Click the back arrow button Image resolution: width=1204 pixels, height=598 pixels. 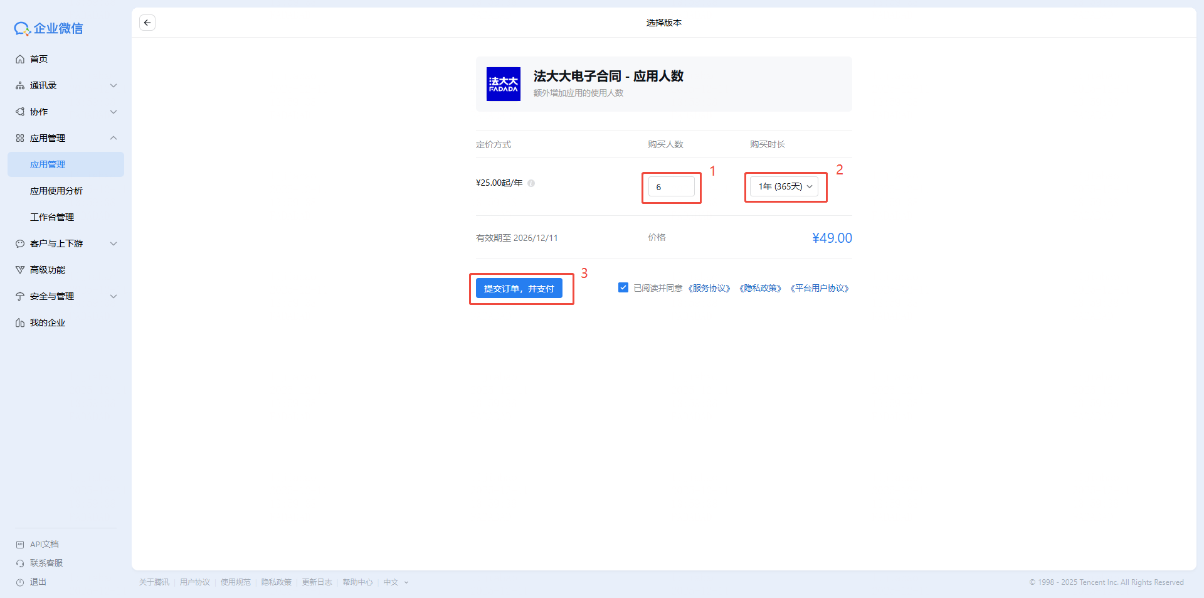click(x=147, y=23)
